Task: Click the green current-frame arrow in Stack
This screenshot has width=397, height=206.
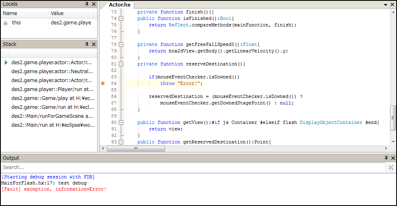Action: tap(6, 63)
